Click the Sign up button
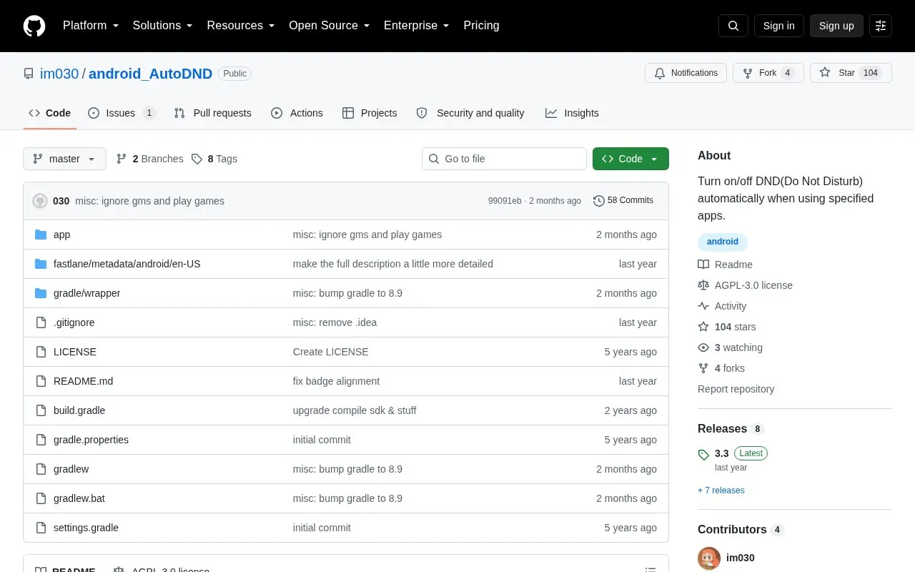915x572 pixels. tap(836, 26)
